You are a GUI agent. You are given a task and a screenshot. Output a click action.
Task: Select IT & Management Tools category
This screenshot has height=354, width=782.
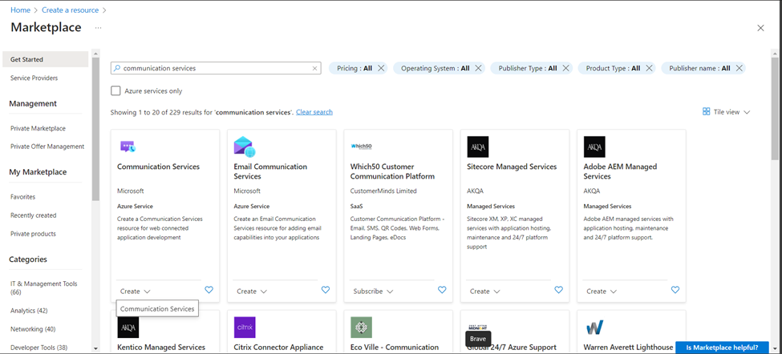(44, 288)
